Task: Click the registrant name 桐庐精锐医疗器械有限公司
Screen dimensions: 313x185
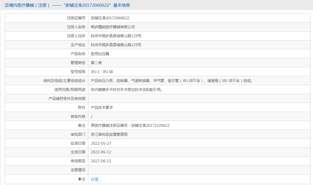Action: click(x=113, y=27)
